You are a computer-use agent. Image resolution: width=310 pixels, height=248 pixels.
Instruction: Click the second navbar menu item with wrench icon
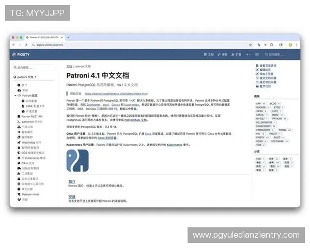[x=222, y=54]
